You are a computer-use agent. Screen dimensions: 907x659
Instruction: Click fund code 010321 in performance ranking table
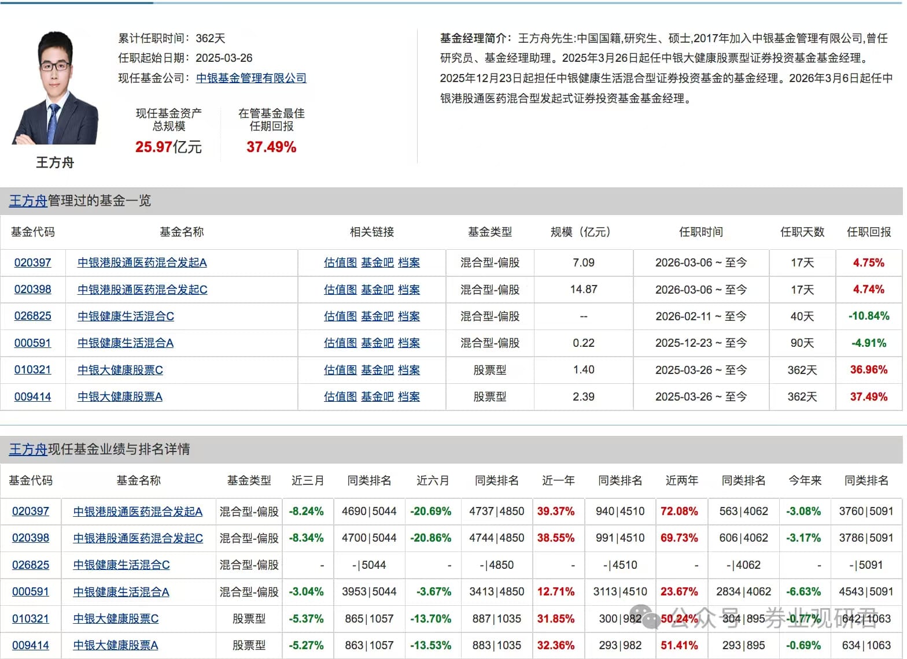click(x=31, y=619)
